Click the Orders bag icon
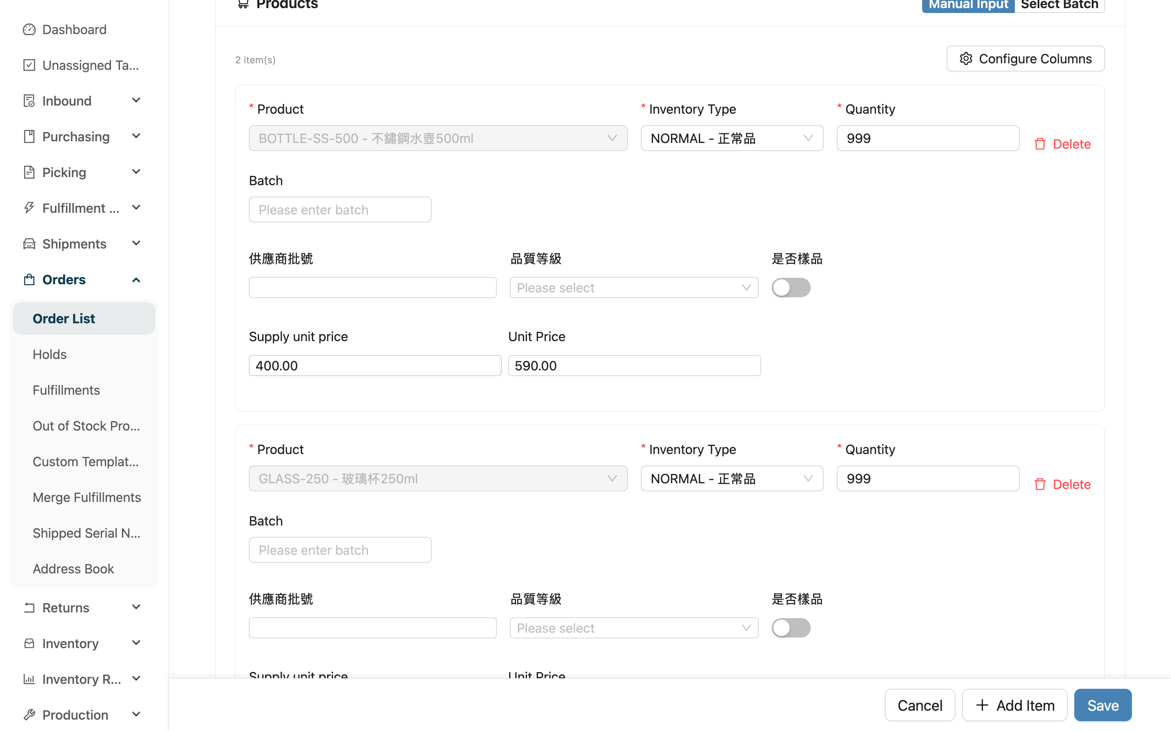Viewport: 1171px width, 731px height. click(x=29, y=280)
